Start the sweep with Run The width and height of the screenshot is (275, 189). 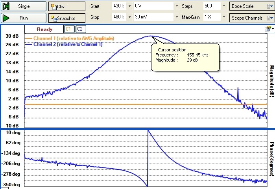pos(24,18)
